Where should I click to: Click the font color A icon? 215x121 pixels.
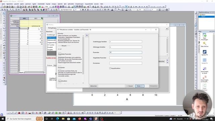pyautogui.click(x=112, y=10)
